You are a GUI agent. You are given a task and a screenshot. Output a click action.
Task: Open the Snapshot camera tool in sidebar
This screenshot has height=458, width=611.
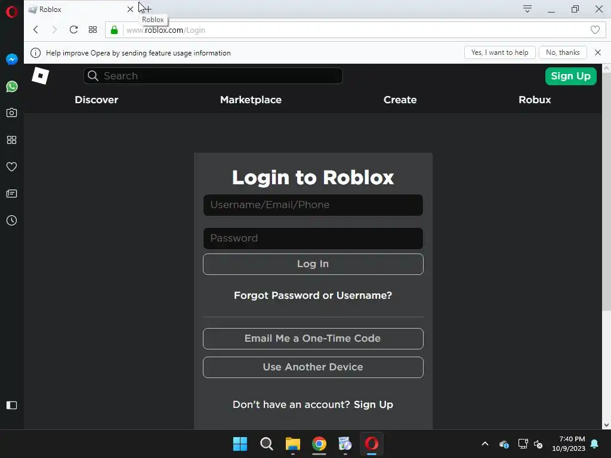click(12, 113)
